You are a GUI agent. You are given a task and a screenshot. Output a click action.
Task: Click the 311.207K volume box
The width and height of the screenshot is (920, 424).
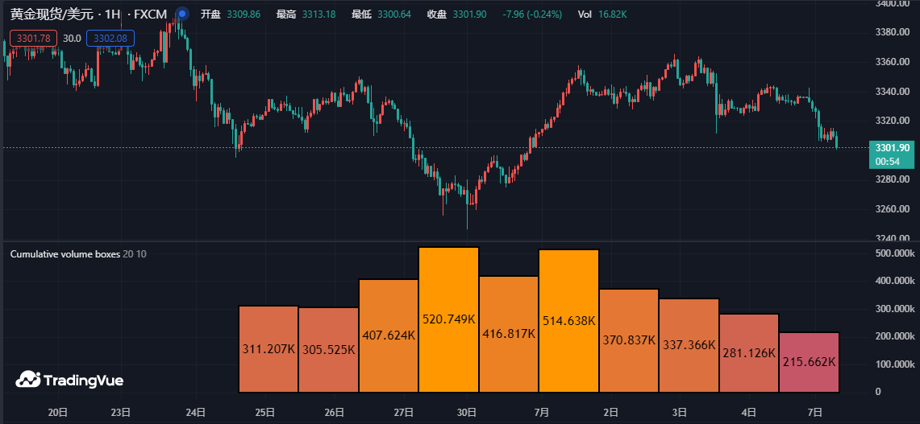click(269, 349)
